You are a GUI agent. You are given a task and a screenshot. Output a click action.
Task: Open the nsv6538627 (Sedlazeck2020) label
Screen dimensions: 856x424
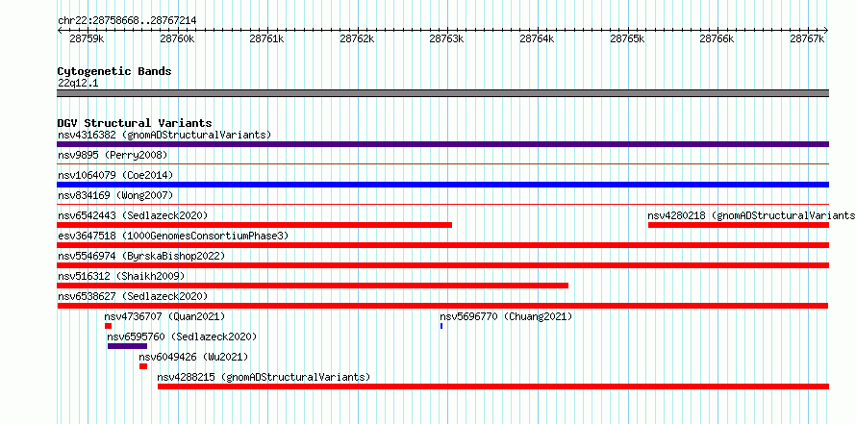pyautogui.click(x=133, y=296)
